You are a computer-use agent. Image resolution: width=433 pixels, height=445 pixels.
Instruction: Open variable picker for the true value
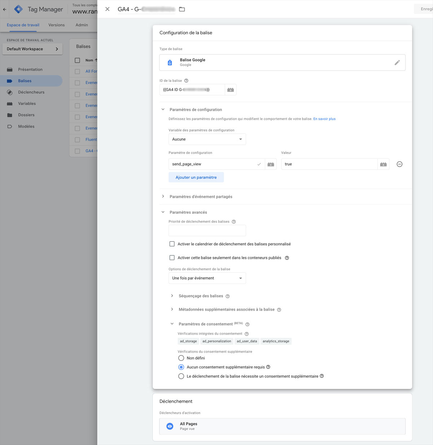click(x=383, y=164)
